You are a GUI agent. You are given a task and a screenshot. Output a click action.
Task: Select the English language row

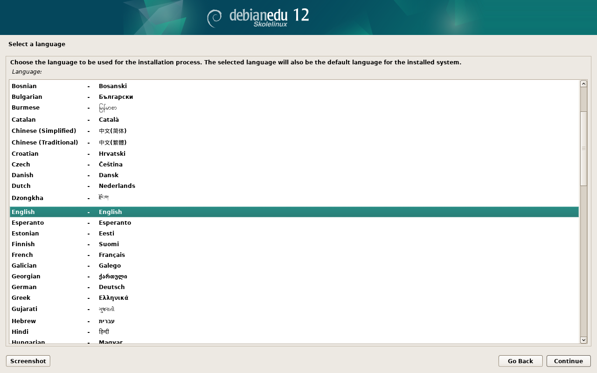pyautogui.click(x=23, y=212)
